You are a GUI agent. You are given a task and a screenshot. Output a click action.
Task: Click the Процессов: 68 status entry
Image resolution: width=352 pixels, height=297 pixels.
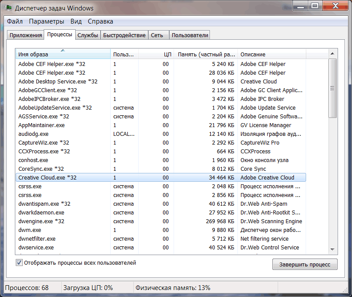tap(27, 288)
